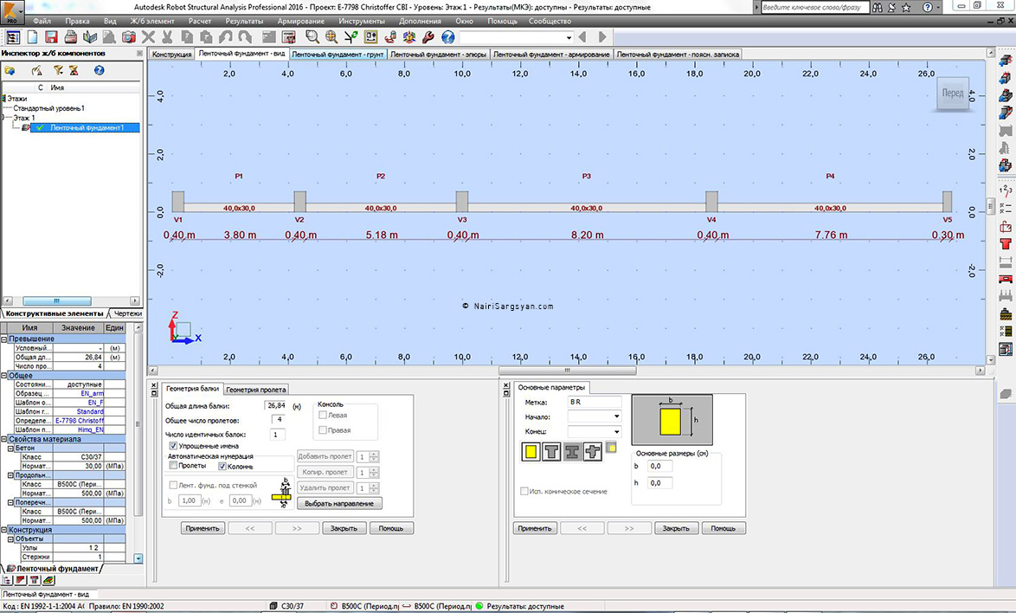Open the main toolbar combo box dropdown
This screenshot has width=1016, height=613.
(569, 37)
